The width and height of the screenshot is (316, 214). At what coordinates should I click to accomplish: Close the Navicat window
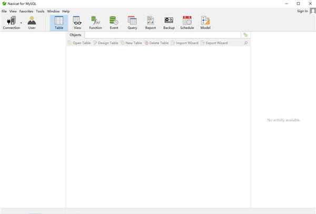pyautogui.click(x=310, y=4)
